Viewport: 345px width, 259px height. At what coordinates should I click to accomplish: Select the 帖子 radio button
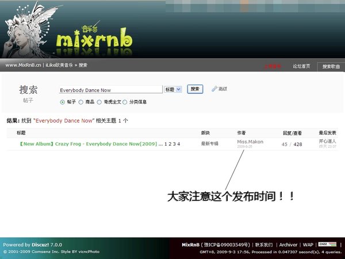tap(63, 102)
